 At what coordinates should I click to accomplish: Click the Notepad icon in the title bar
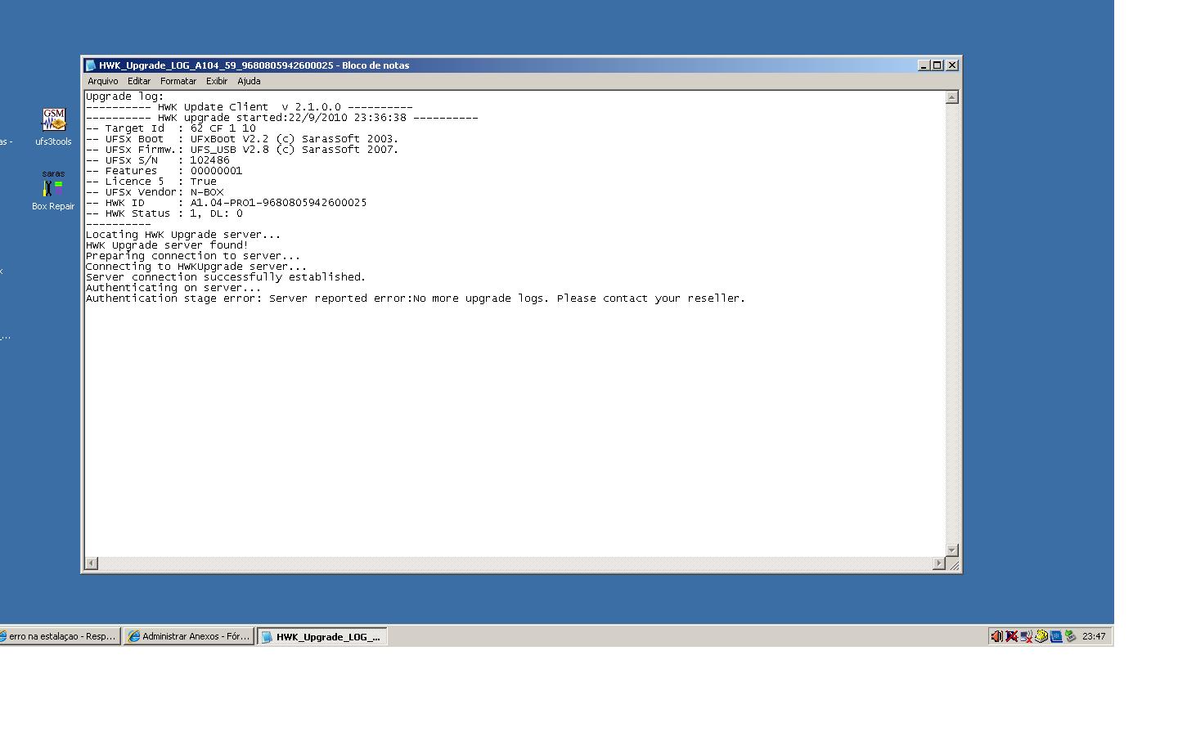[91, 65]
